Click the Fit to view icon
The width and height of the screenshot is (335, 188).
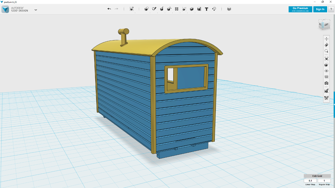[x=326, y=58]
